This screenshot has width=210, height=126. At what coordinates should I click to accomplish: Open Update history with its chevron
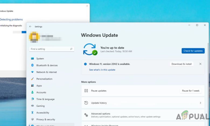tap(201, 103)
